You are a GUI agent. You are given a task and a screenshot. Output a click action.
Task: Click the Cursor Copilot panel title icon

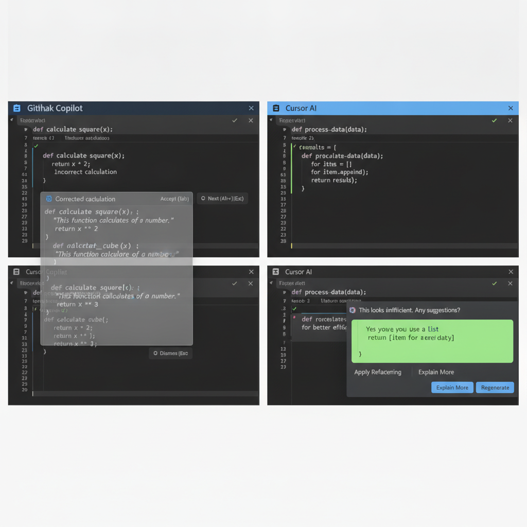click(16, 272)
